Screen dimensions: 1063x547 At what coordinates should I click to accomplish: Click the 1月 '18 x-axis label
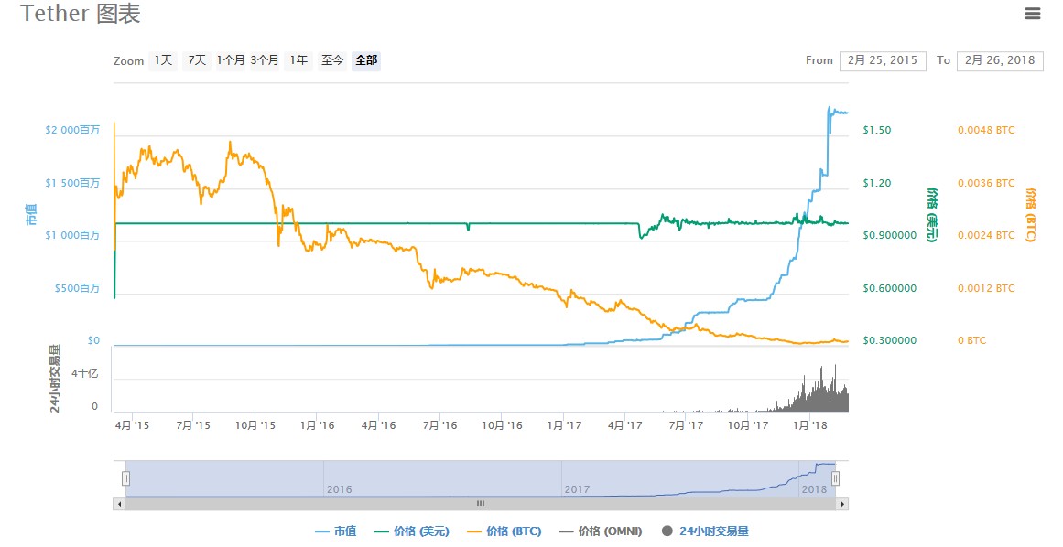(810, 425)
